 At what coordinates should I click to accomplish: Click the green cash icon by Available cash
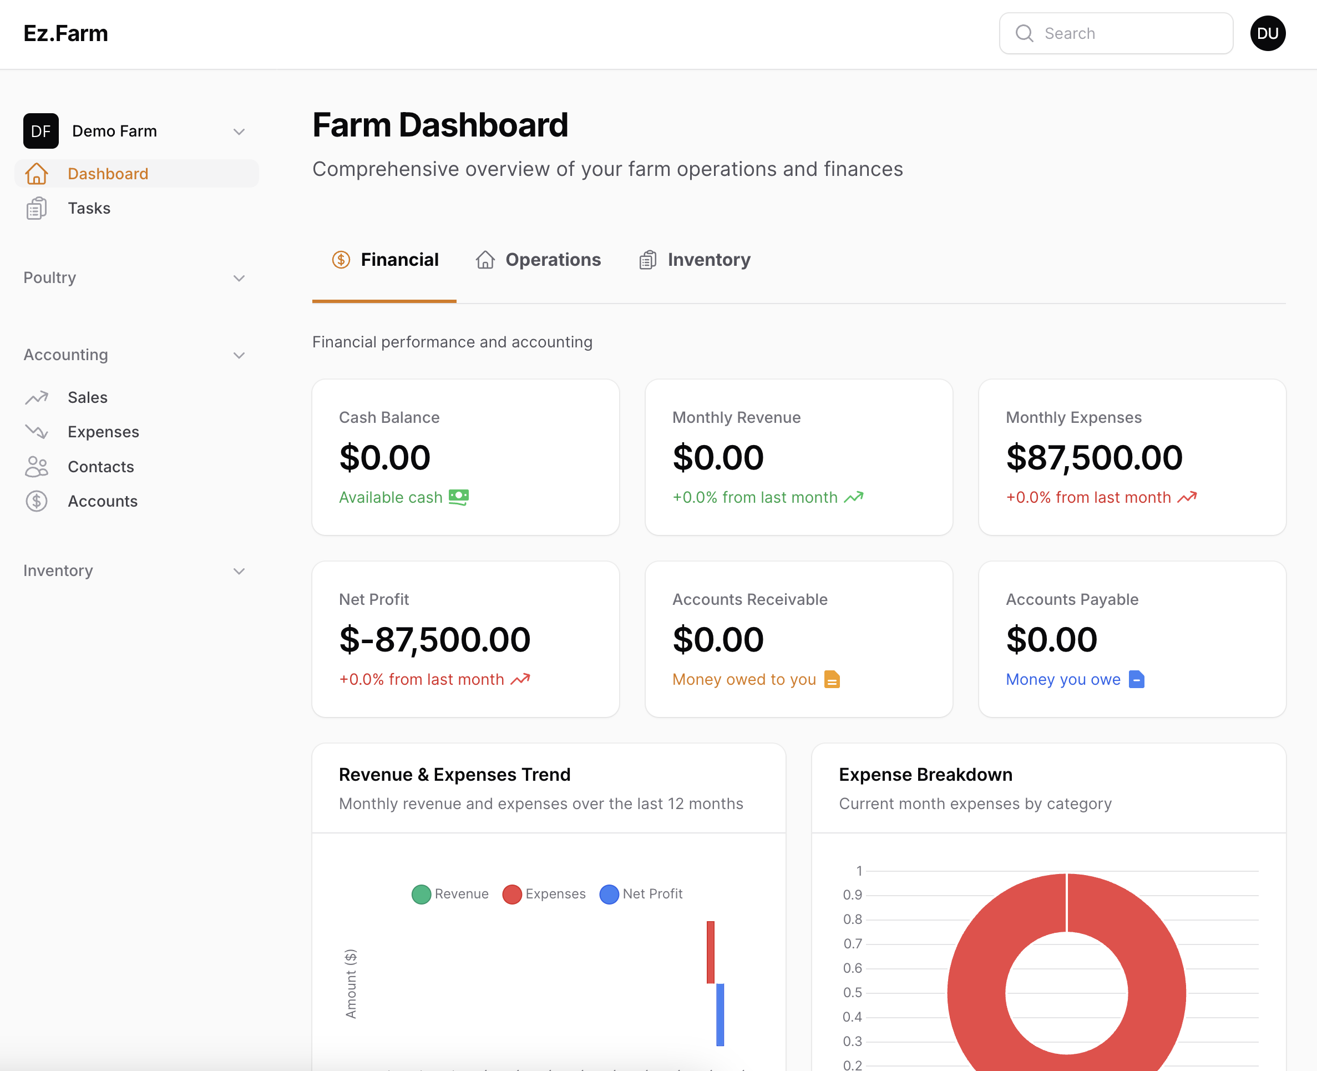(x=458, y=497)
